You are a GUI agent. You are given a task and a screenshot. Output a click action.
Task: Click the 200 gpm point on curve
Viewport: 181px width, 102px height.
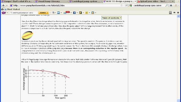click(x=65, y=76)
